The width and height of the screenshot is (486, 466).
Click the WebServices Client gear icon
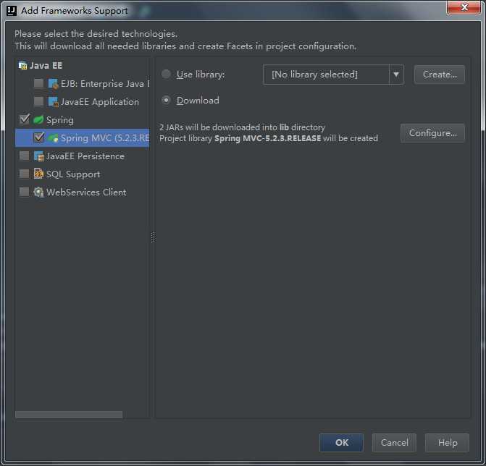tap(38, 192)
